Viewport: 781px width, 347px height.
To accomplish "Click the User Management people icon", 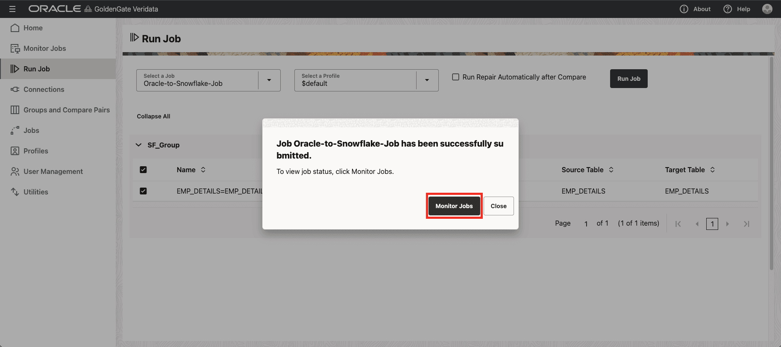I will tap(15, 171).
